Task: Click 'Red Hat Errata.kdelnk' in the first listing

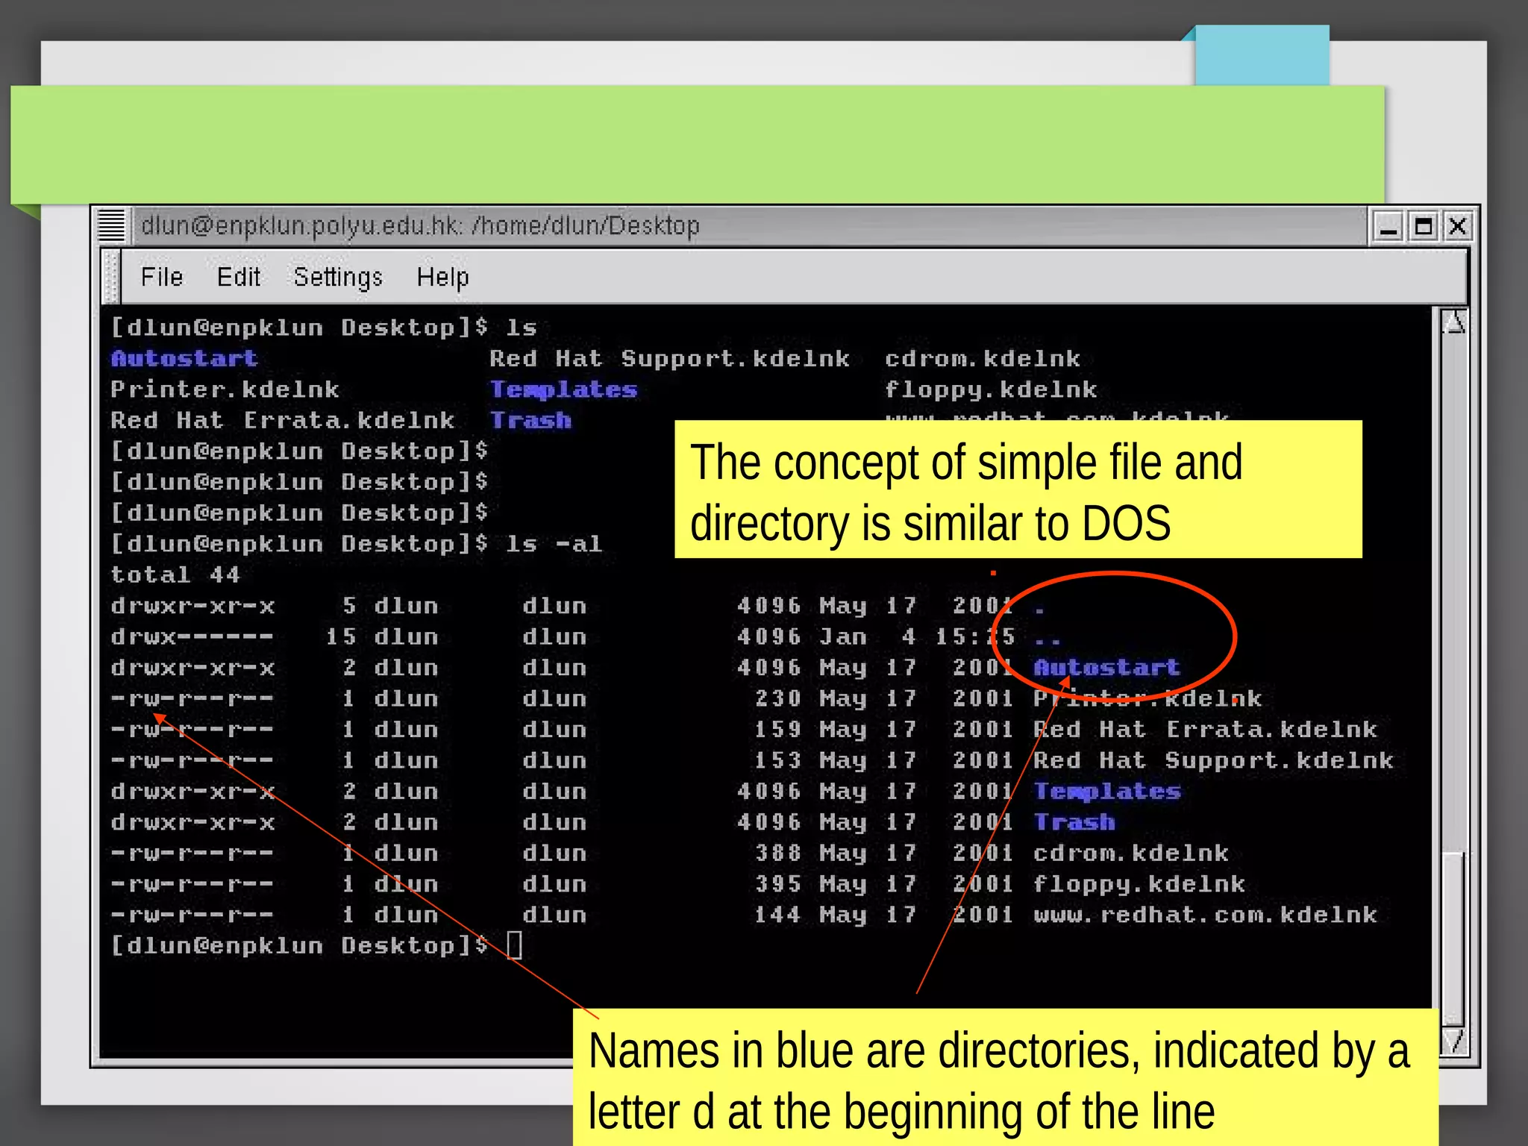Action: coord(283,420)
